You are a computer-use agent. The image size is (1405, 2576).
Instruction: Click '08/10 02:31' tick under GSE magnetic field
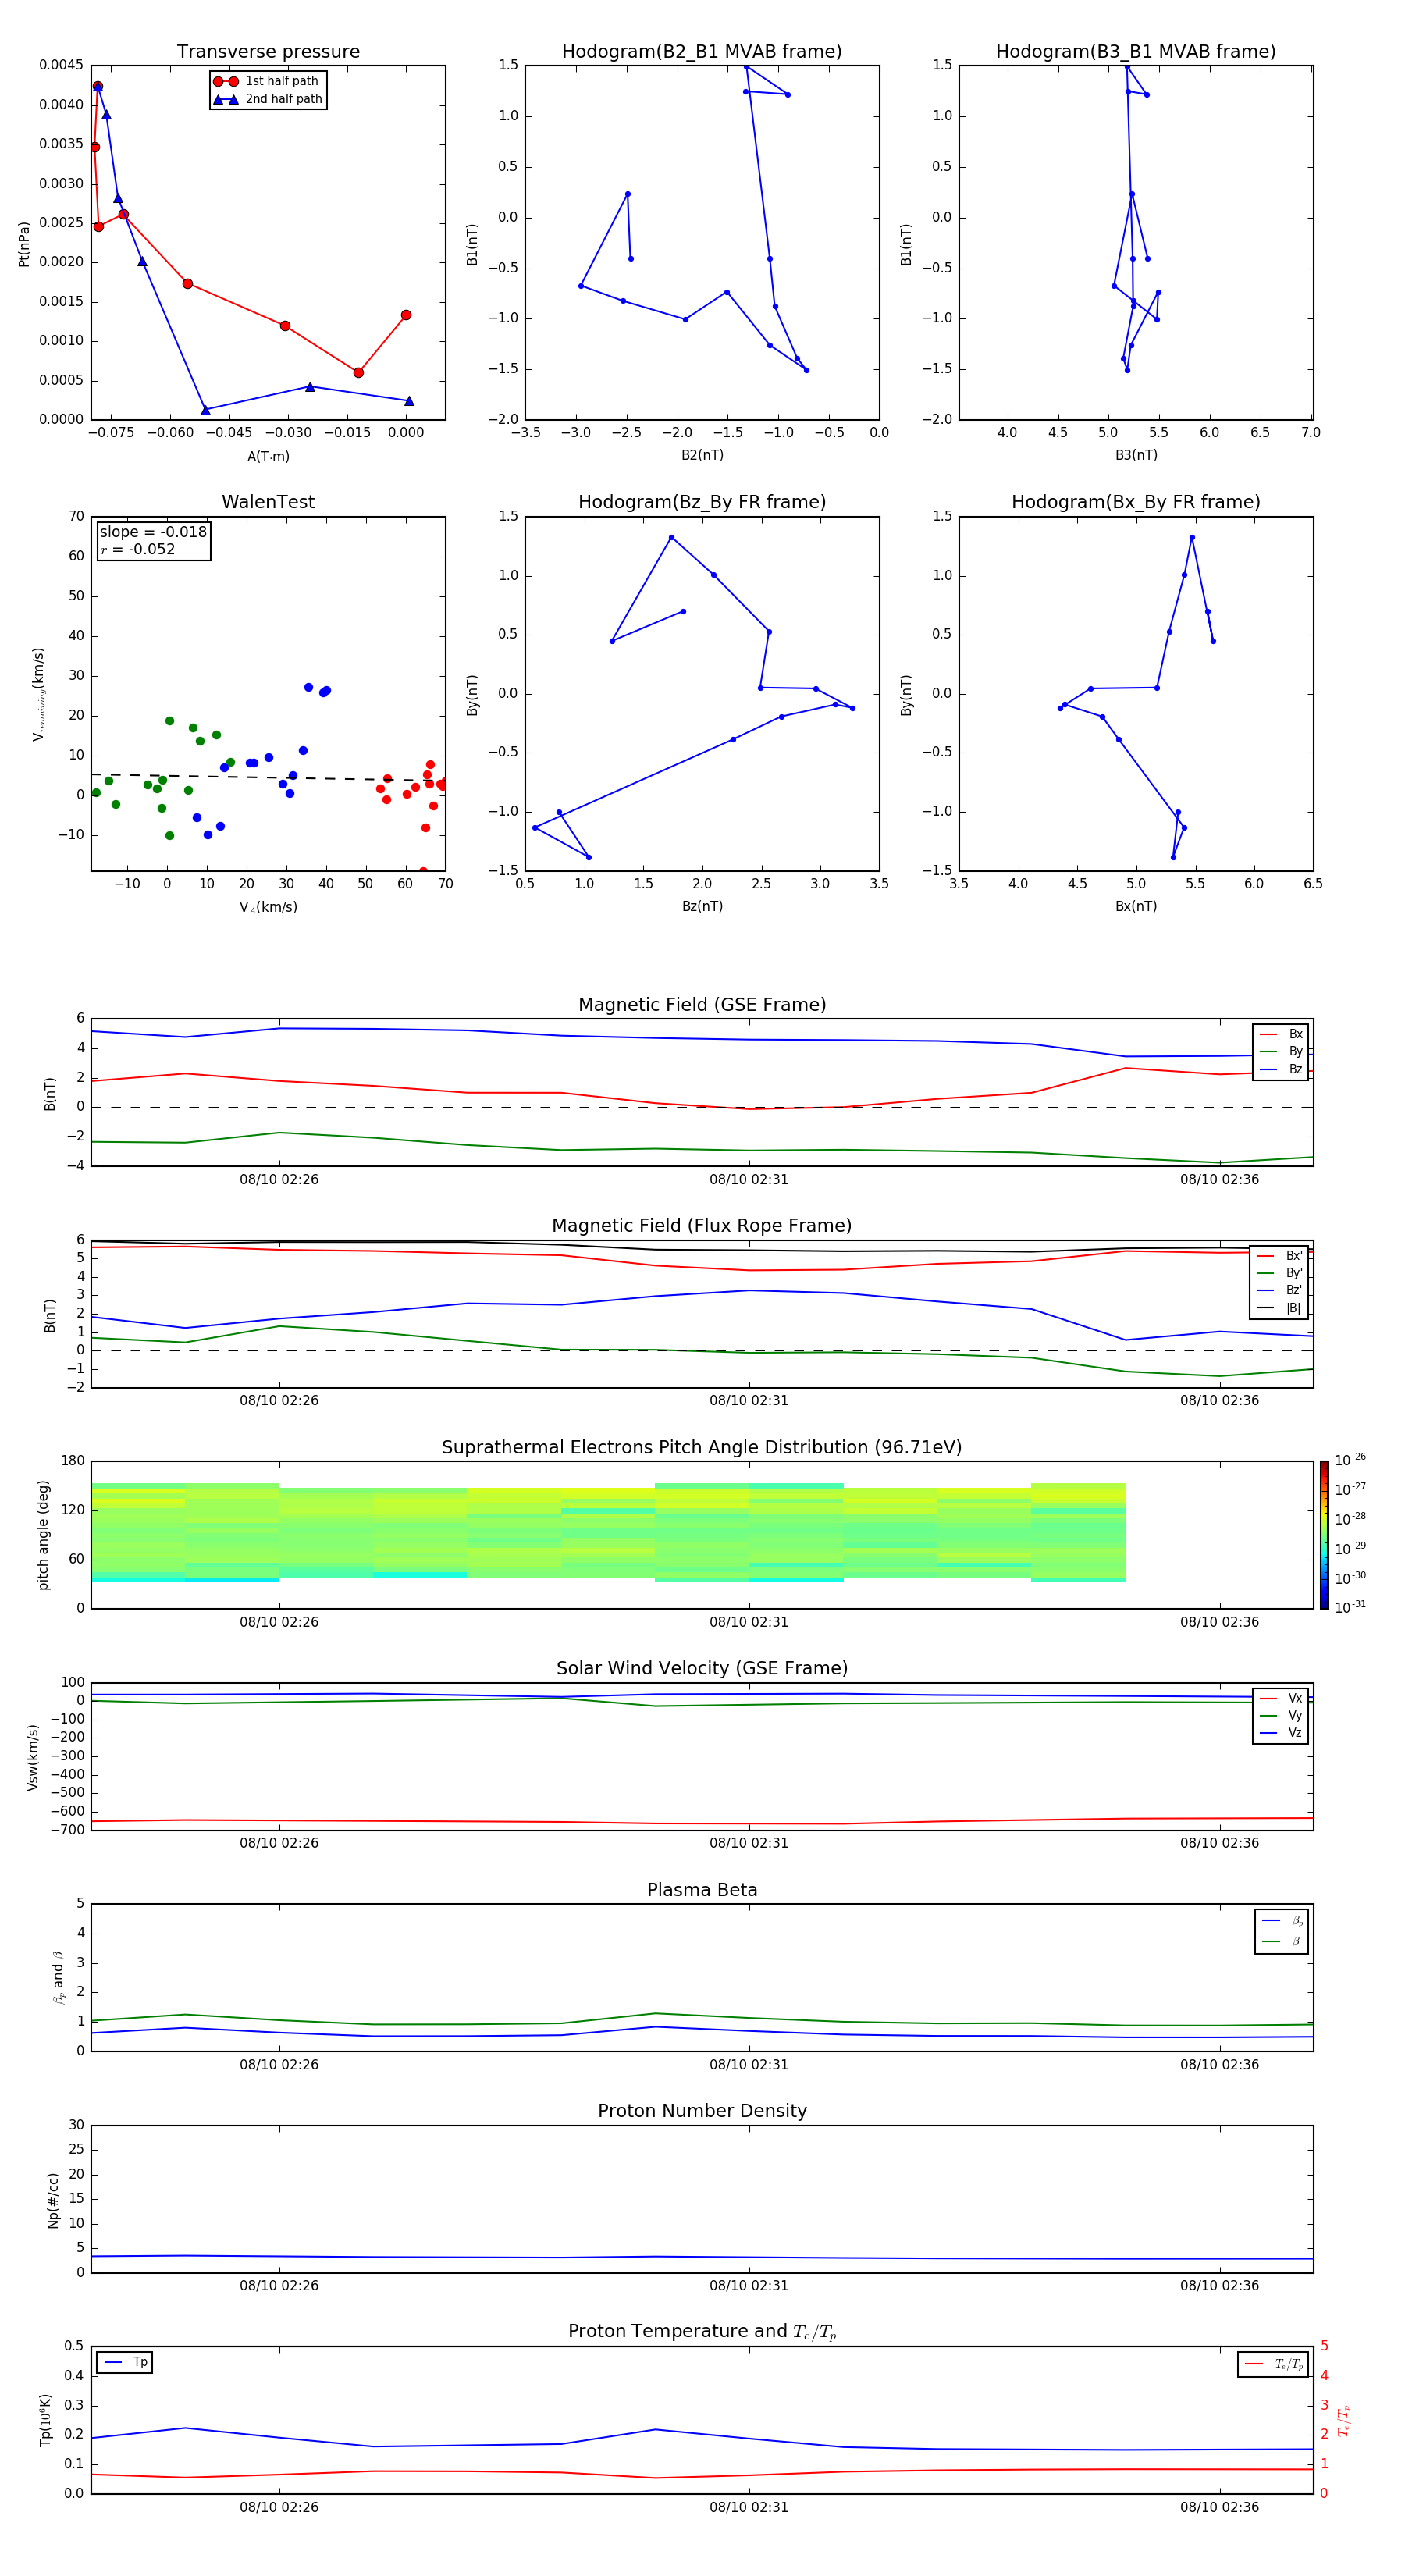(749, 1179)
